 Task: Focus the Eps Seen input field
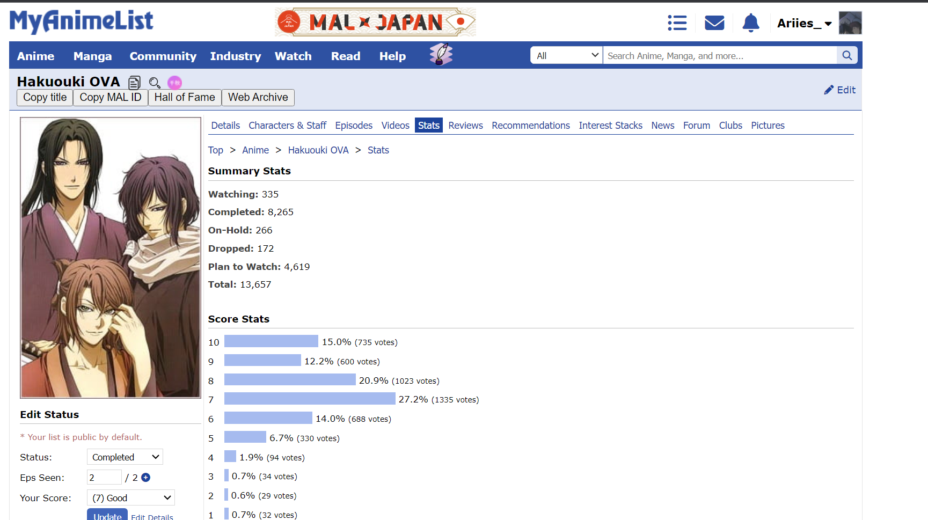click(104, 478)
